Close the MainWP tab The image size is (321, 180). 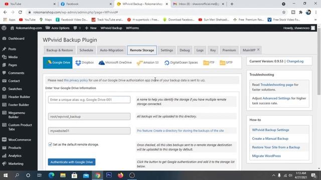[258, 50]
